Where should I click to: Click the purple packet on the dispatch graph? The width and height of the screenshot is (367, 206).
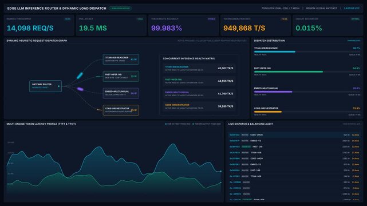80,89
